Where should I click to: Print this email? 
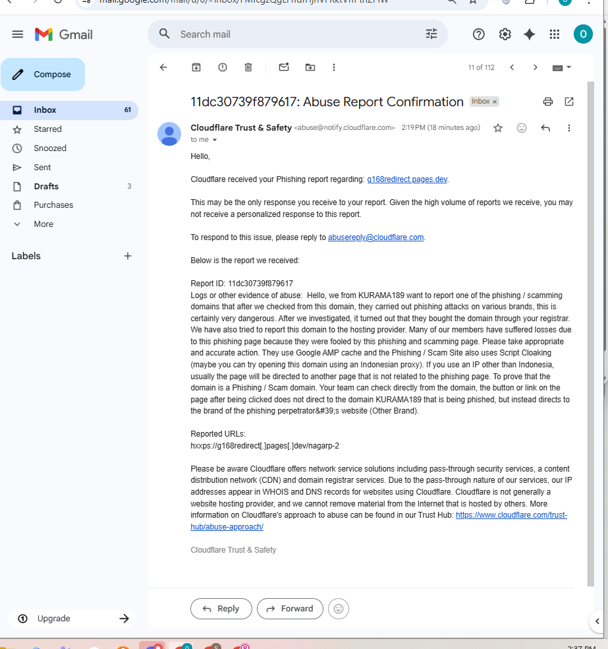tap(547, 102)
